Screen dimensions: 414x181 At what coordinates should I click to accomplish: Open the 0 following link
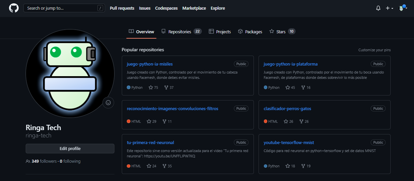point(70,161)
